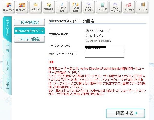Select the NTドメイン radio button
Screen dimensions: 154x120
point(88,35)
